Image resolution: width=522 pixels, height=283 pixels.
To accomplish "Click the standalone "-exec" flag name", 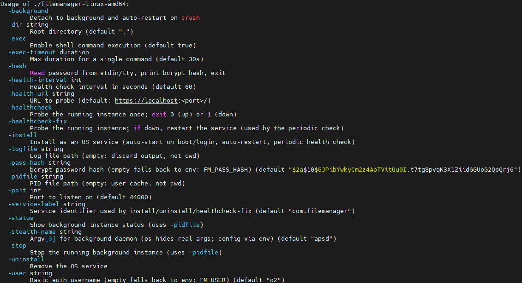I will 17,39.
